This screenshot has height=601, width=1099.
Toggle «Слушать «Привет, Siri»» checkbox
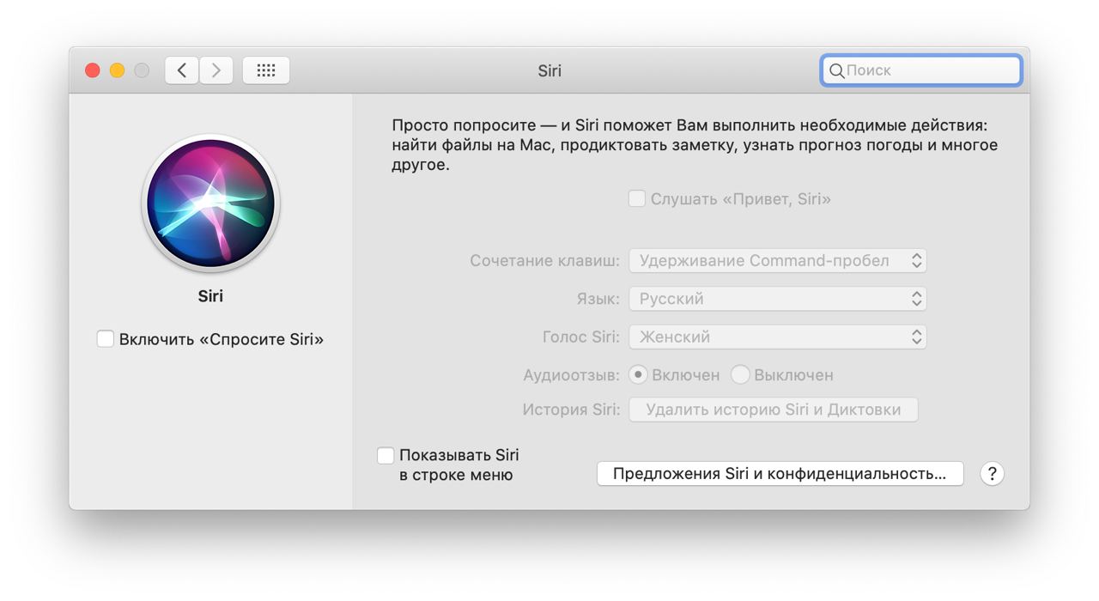point(637,199)
